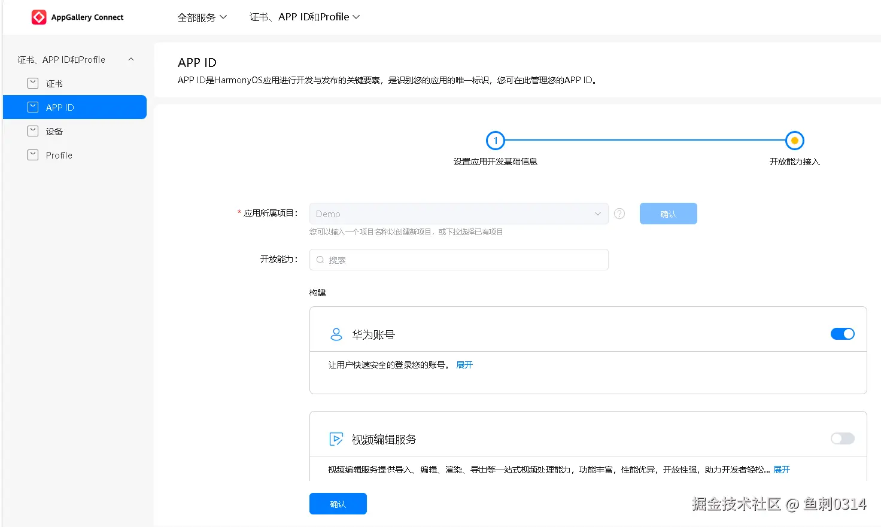Click the Profile sidebar icon
Image resolution: width=881 pixels, height=527 pixels.
click(33, 155)
